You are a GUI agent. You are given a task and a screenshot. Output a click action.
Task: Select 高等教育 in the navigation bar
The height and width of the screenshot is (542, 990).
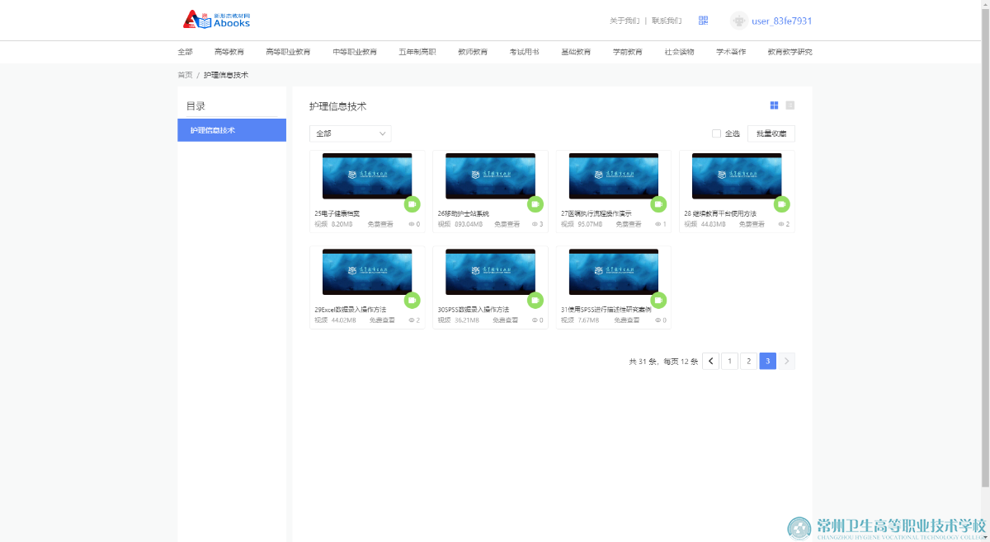coord(229,52)
